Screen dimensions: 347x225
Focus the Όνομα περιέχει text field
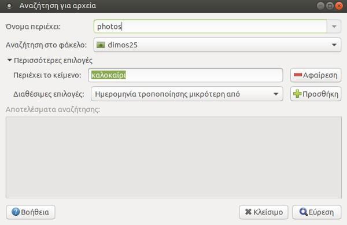click(x=211, y=27)
